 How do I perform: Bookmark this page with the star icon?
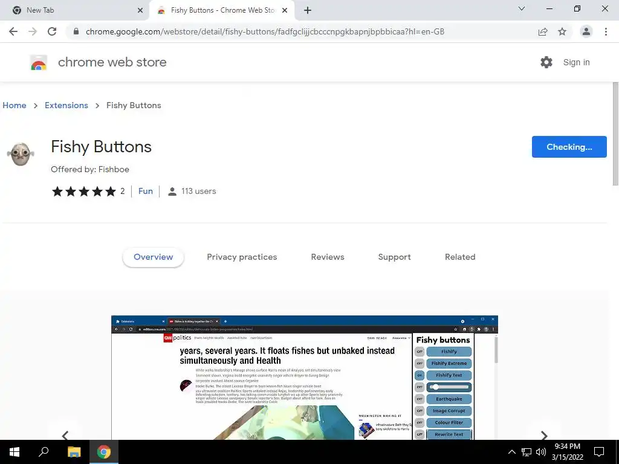click(x=562, y=31)
